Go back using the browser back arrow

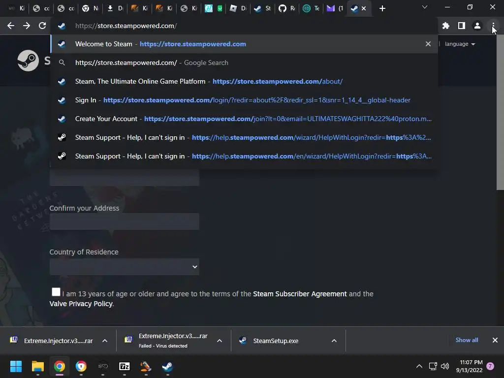point(11,26)
